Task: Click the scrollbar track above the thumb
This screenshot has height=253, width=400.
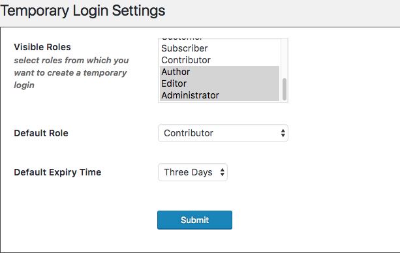Action: (x=285, y=58)
